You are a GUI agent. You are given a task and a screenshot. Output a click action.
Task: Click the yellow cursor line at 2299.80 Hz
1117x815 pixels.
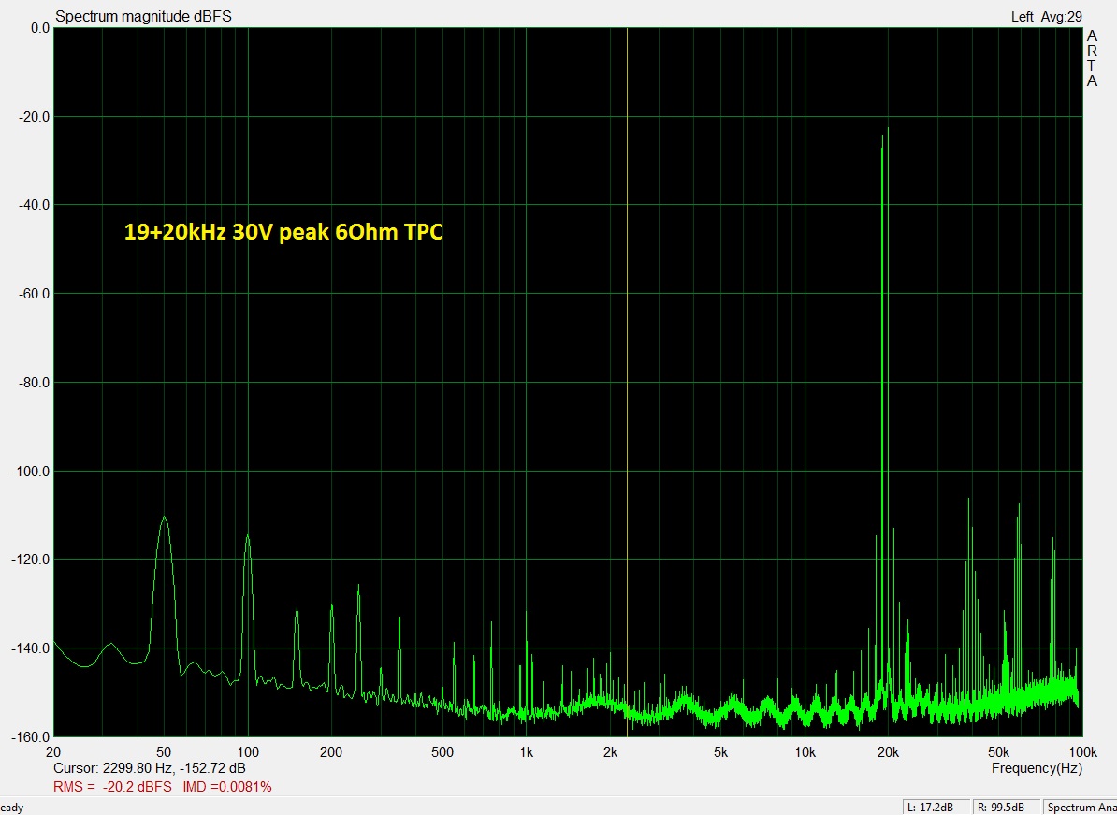(627, 382)
